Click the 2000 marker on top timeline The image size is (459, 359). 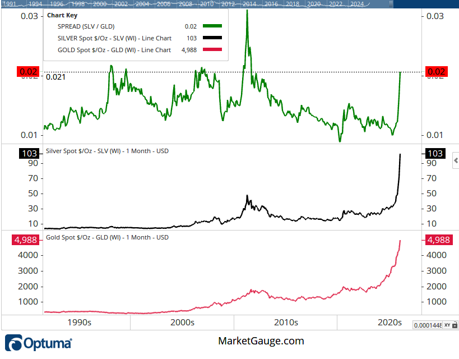point(100,4)
